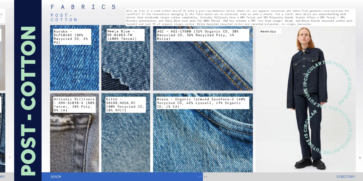This screenshot has height=181, width=363.
Task: Open the Kilim D6189_NOGA_RC fabric swatch
Action: click(x=126, y=133)
